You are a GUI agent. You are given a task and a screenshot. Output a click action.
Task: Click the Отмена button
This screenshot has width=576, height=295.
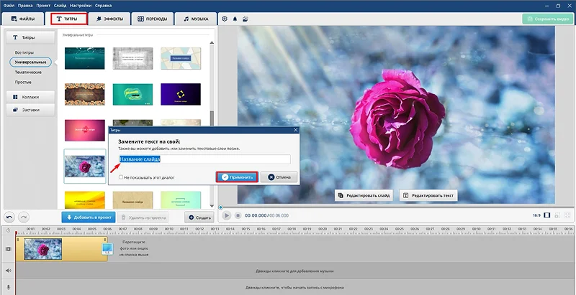coord(279,177)
